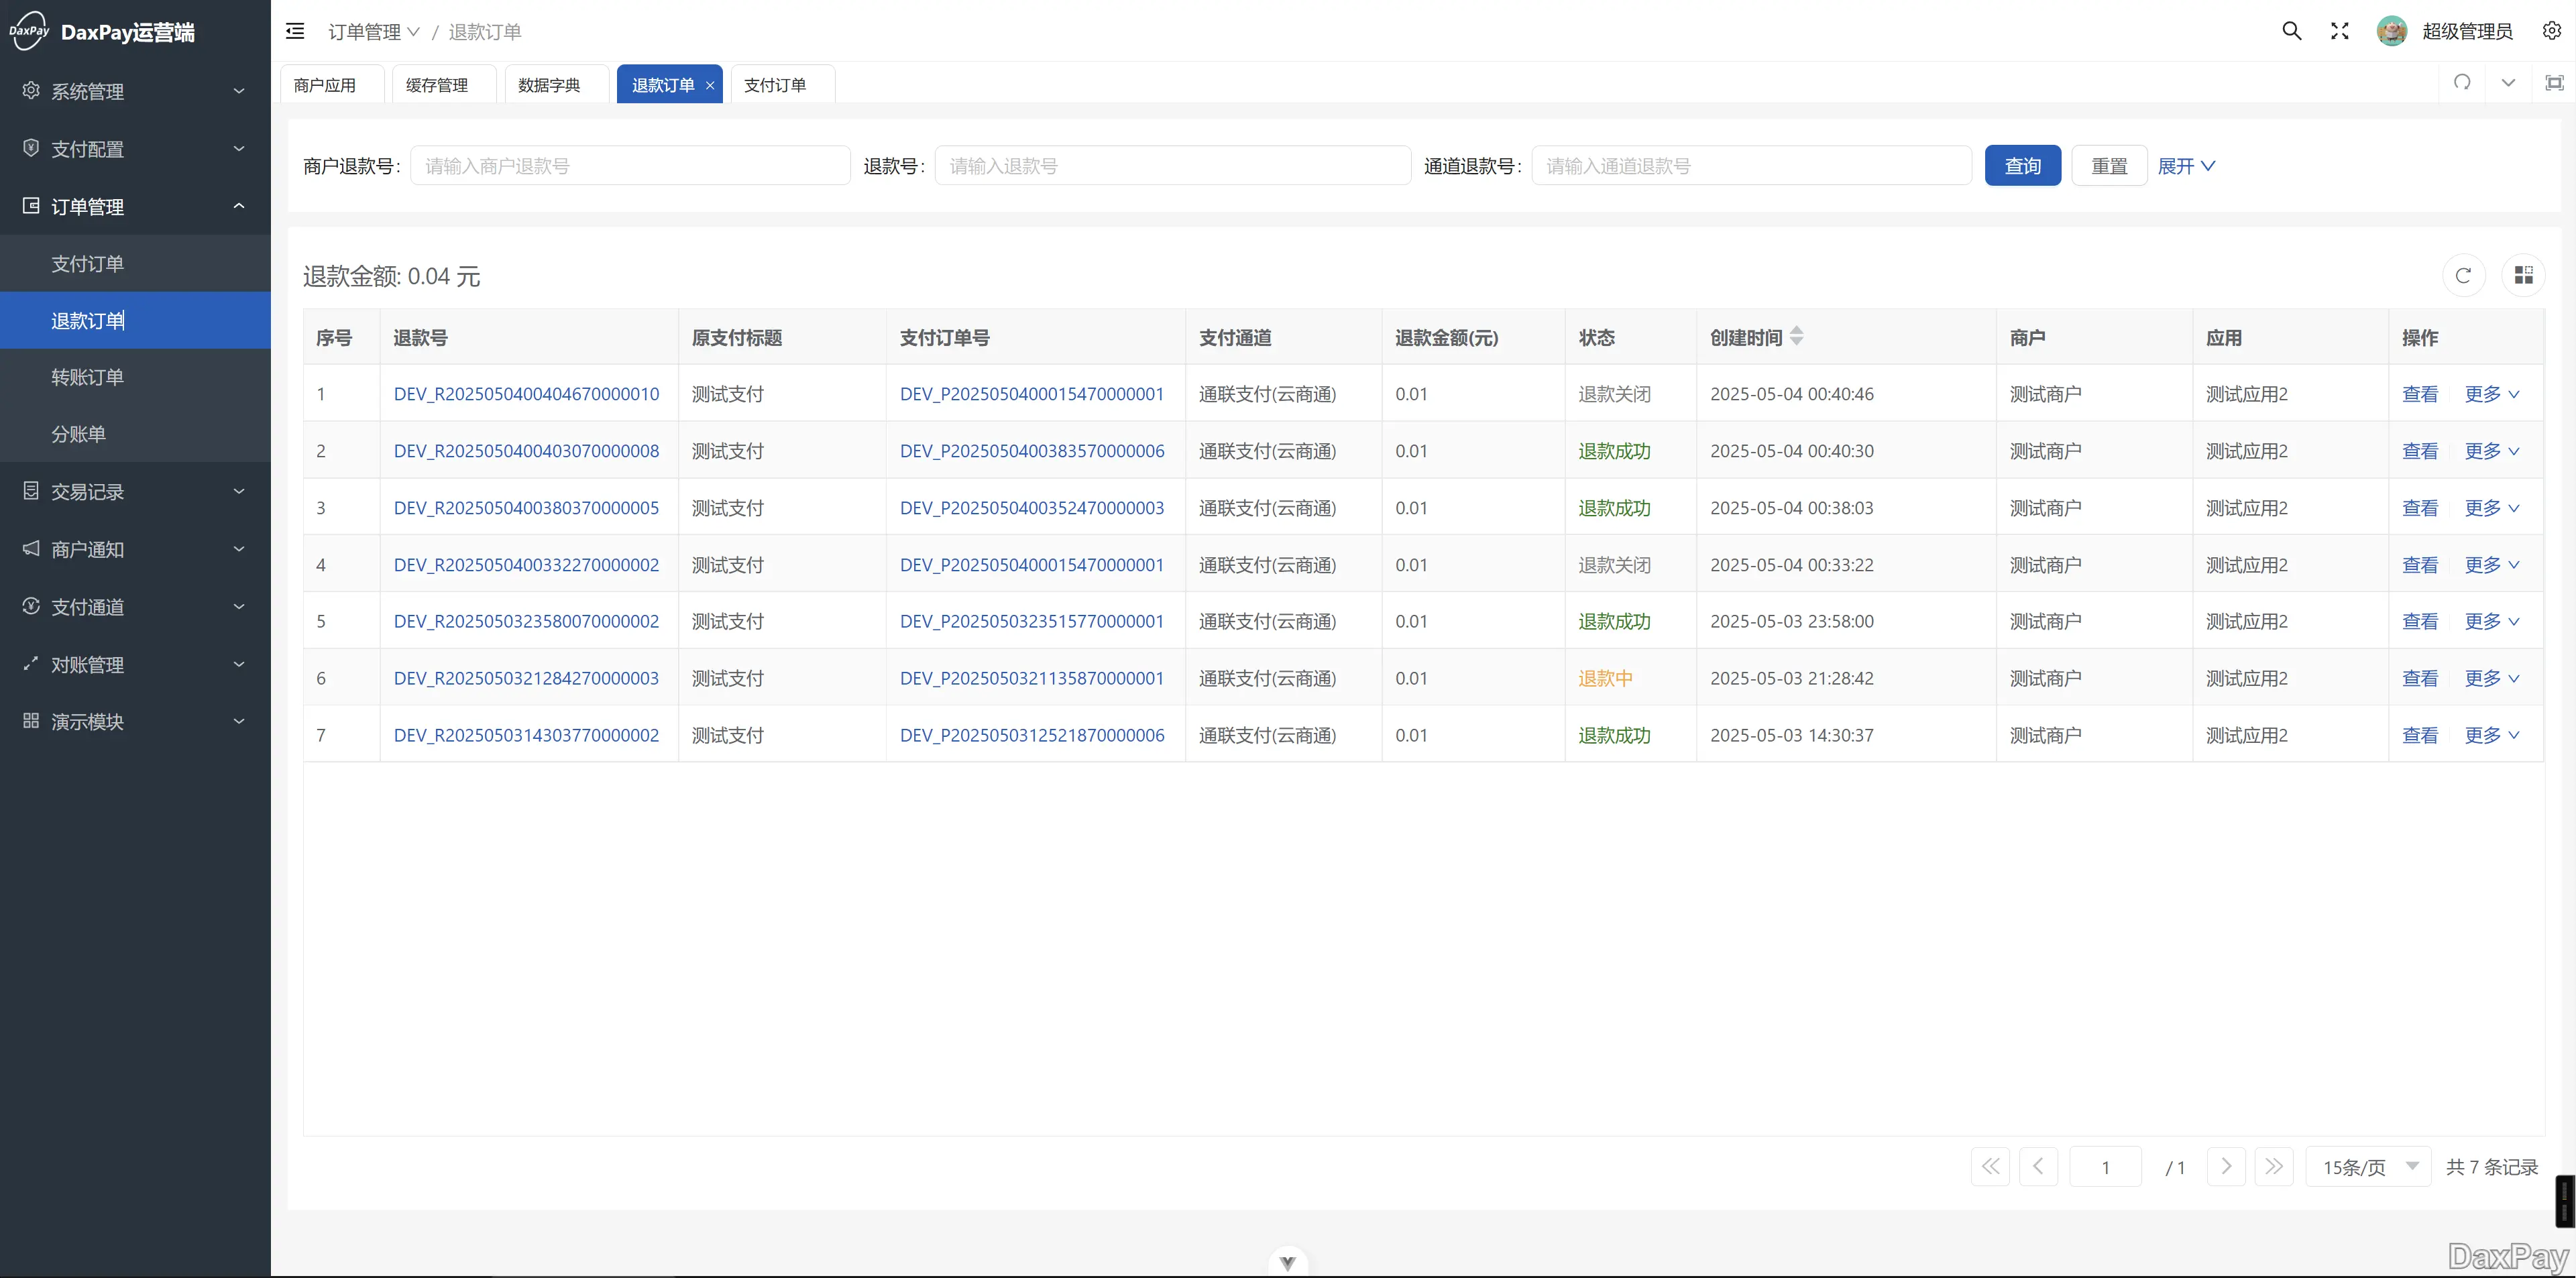Open settings gear icon in header
Viewport: 2576px width, 1278px height.
point(2551,31)
